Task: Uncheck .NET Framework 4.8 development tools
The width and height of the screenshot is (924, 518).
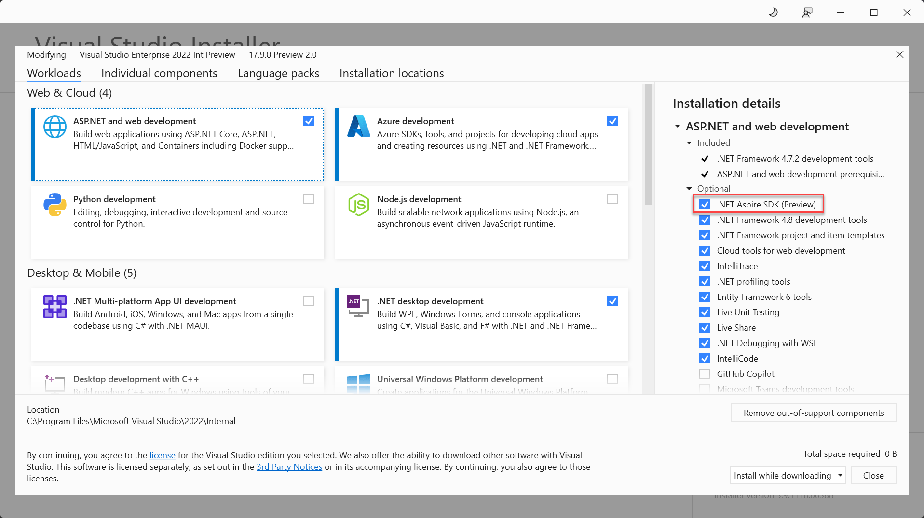Action: point(705,220)
